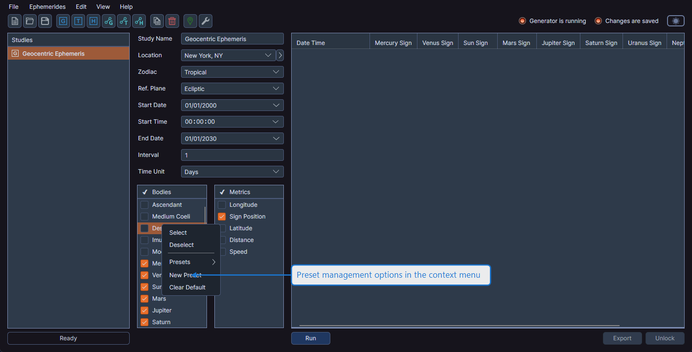Choose New Preset from the context menu
Viewport: 692px width, 352px height.
[185, 275]
